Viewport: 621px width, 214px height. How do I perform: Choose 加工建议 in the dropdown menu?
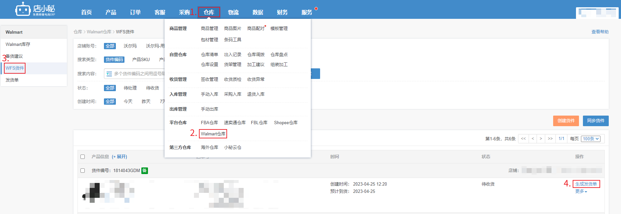pyautogui.click(x=256, y=64)
